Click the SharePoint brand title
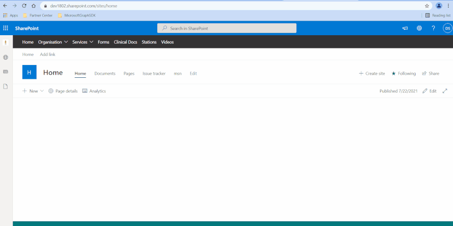 coord(27,28)
